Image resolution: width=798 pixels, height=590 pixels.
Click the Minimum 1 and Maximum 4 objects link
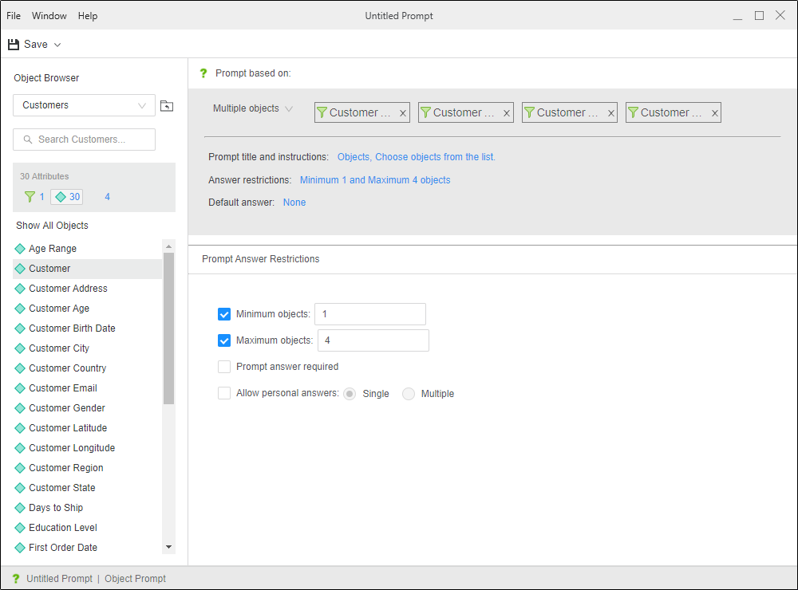click(375, 180)
